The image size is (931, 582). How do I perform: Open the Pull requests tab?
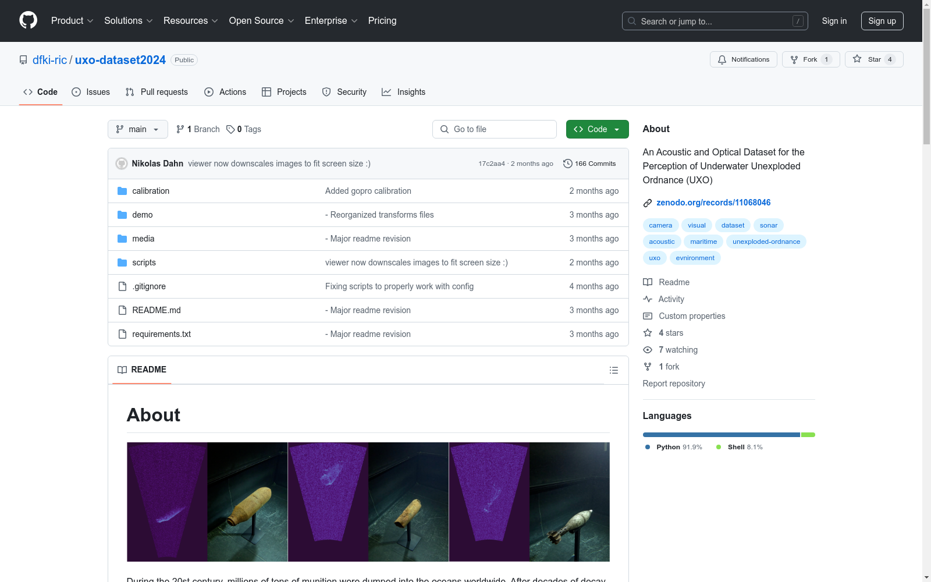157,92
